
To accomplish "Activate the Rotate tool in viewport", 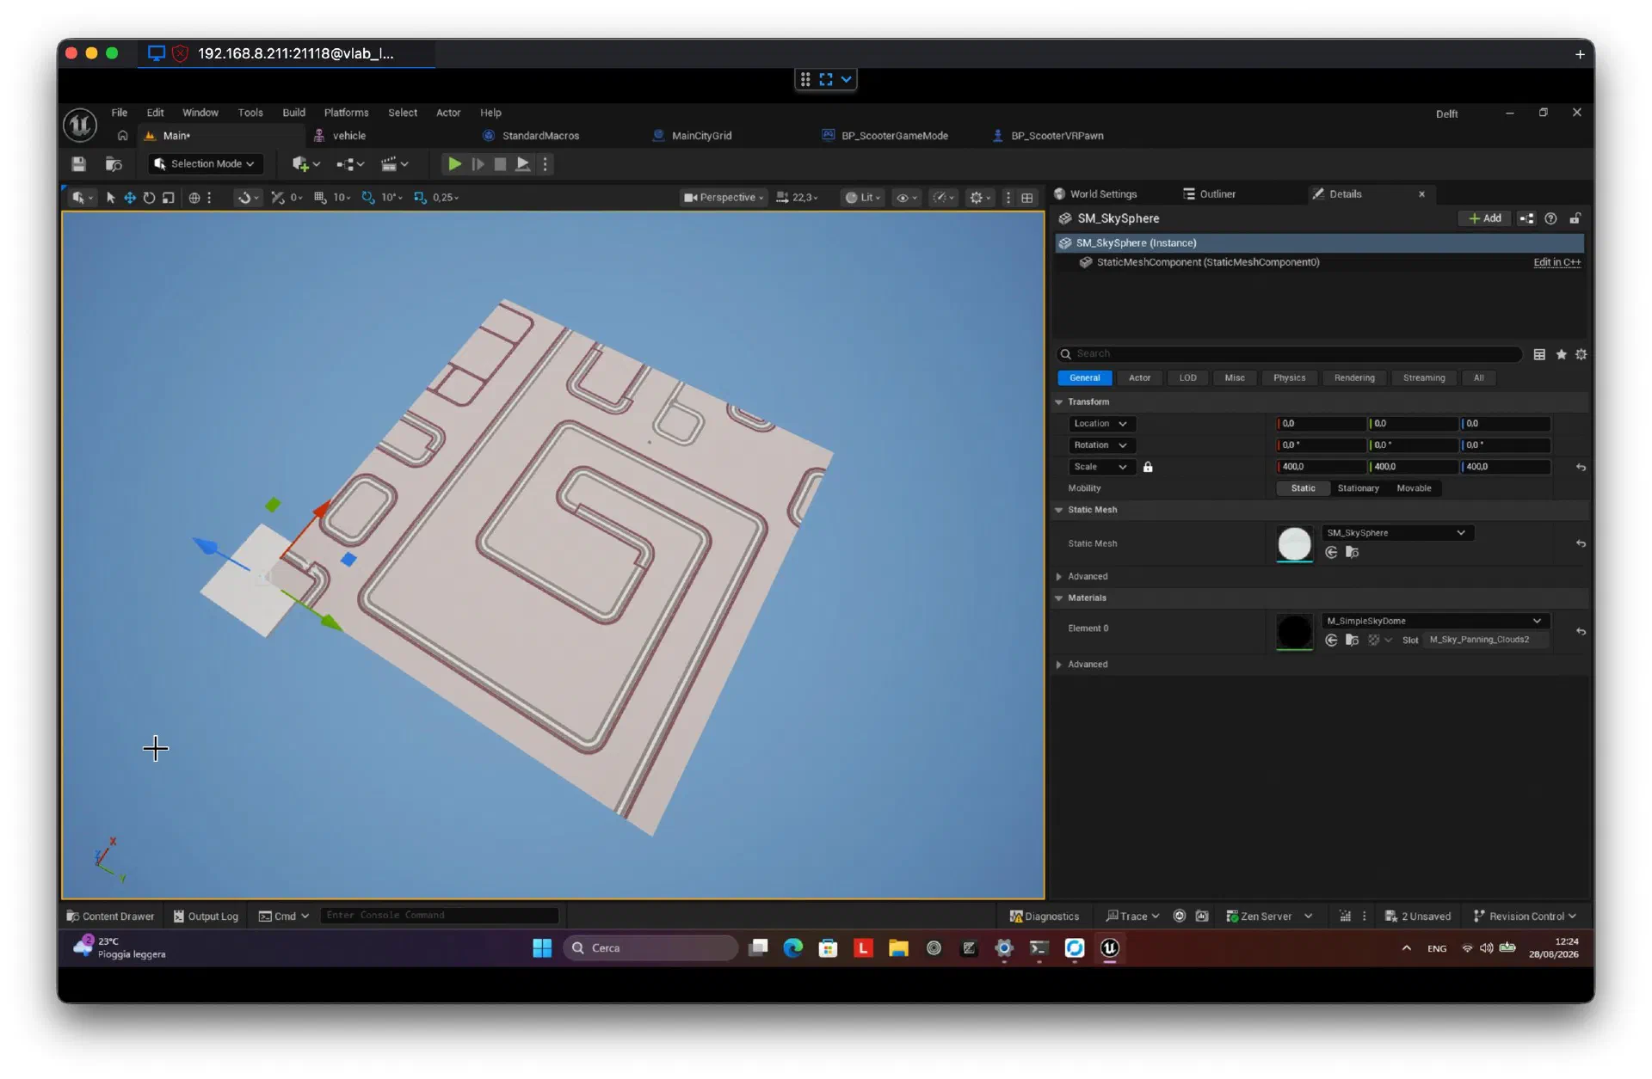I will click(149, 197).
